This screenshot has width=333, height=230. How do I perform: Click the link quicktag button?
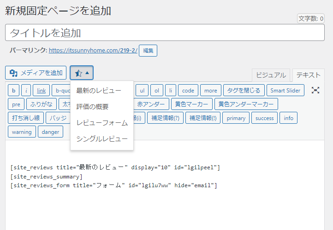point(42,90)
